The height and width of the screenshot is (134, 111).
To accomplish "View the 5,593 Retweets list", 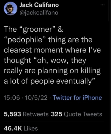I will pyautogui.click(x=26, y=114).
